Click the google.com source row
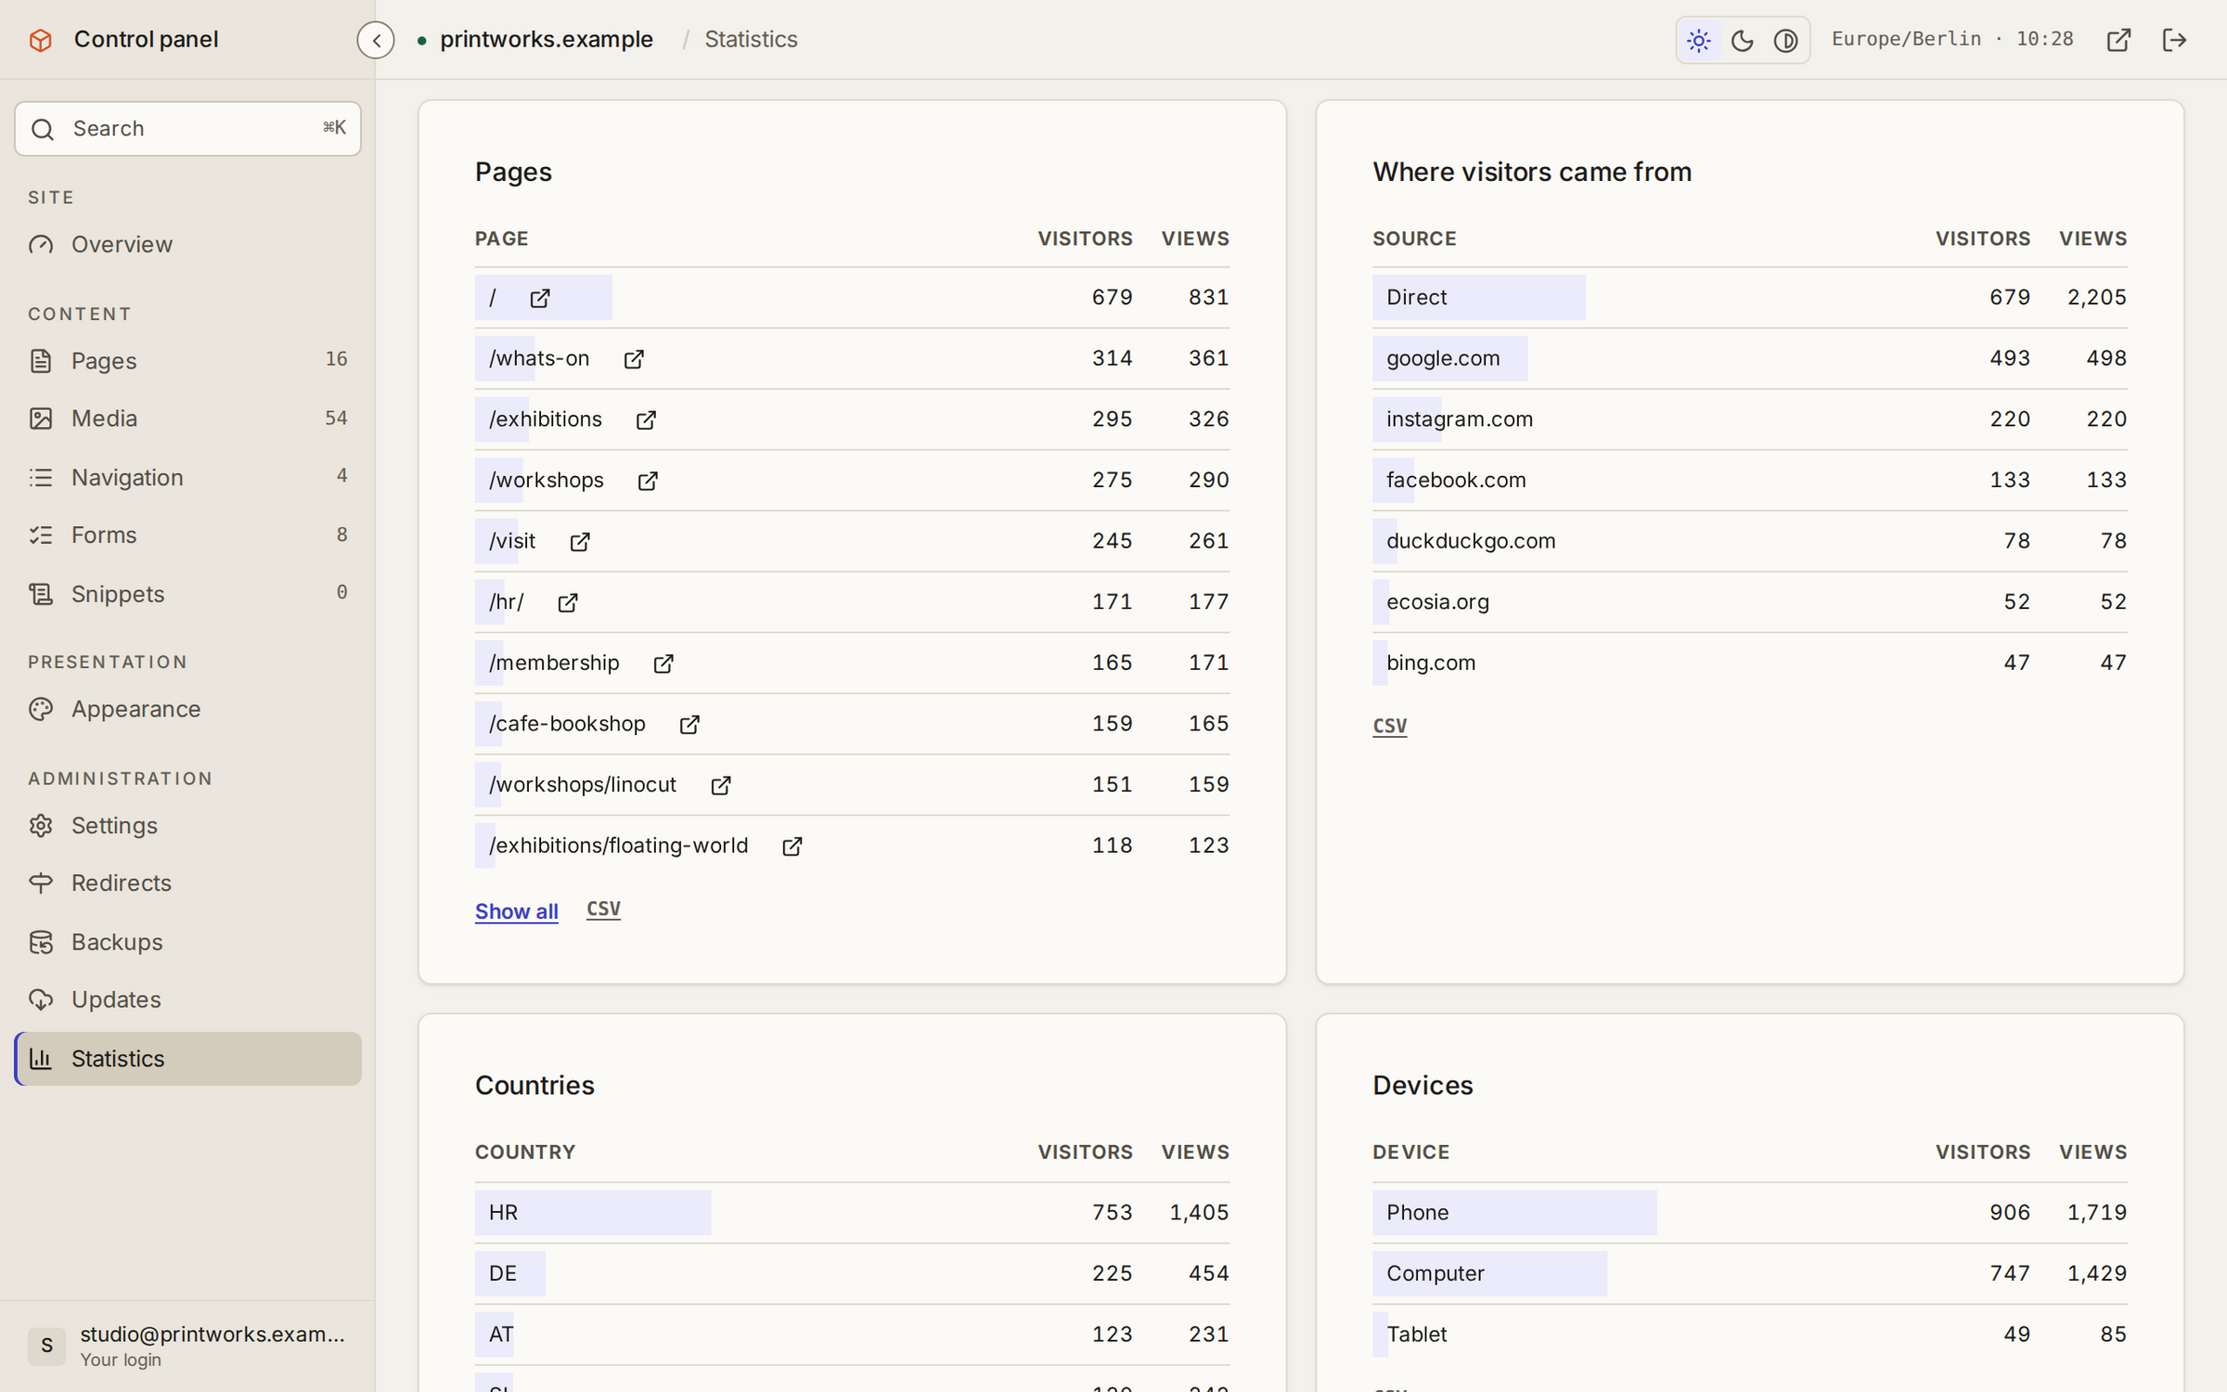 point(1749,358)
